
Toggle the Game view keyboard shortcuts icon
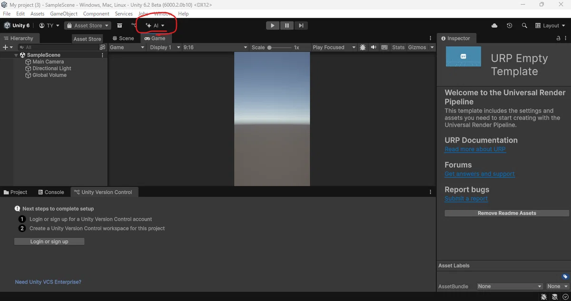pos(384,48)
